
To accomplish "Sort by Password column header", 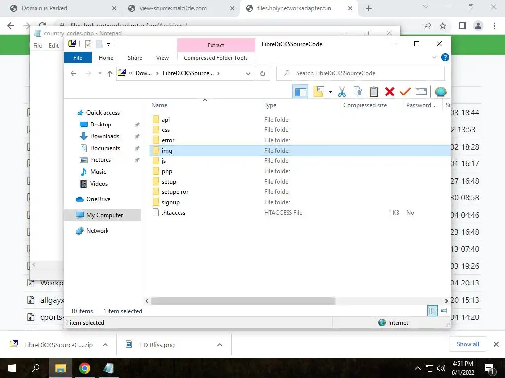I will 423,105.
